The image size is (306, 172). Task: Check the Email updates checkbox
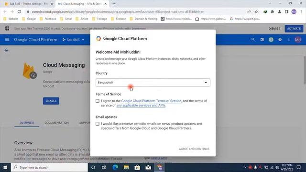(x=98, y=124)
